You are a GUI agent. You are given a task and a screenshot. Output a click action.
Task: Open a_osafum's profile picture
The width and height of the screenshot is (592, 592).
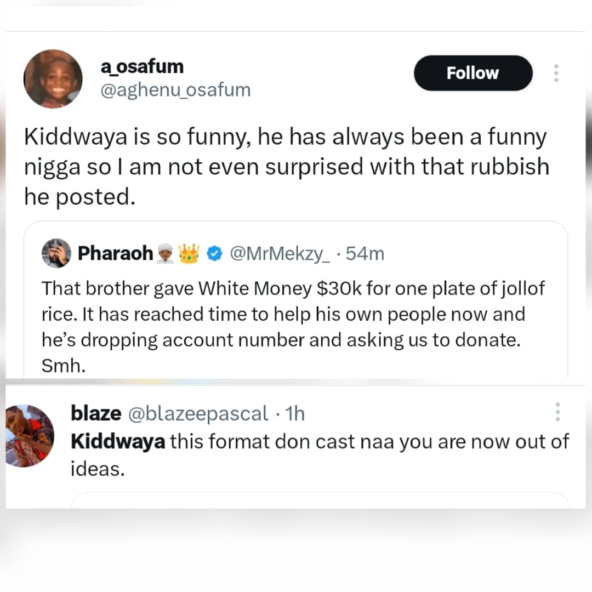point(53,78)
